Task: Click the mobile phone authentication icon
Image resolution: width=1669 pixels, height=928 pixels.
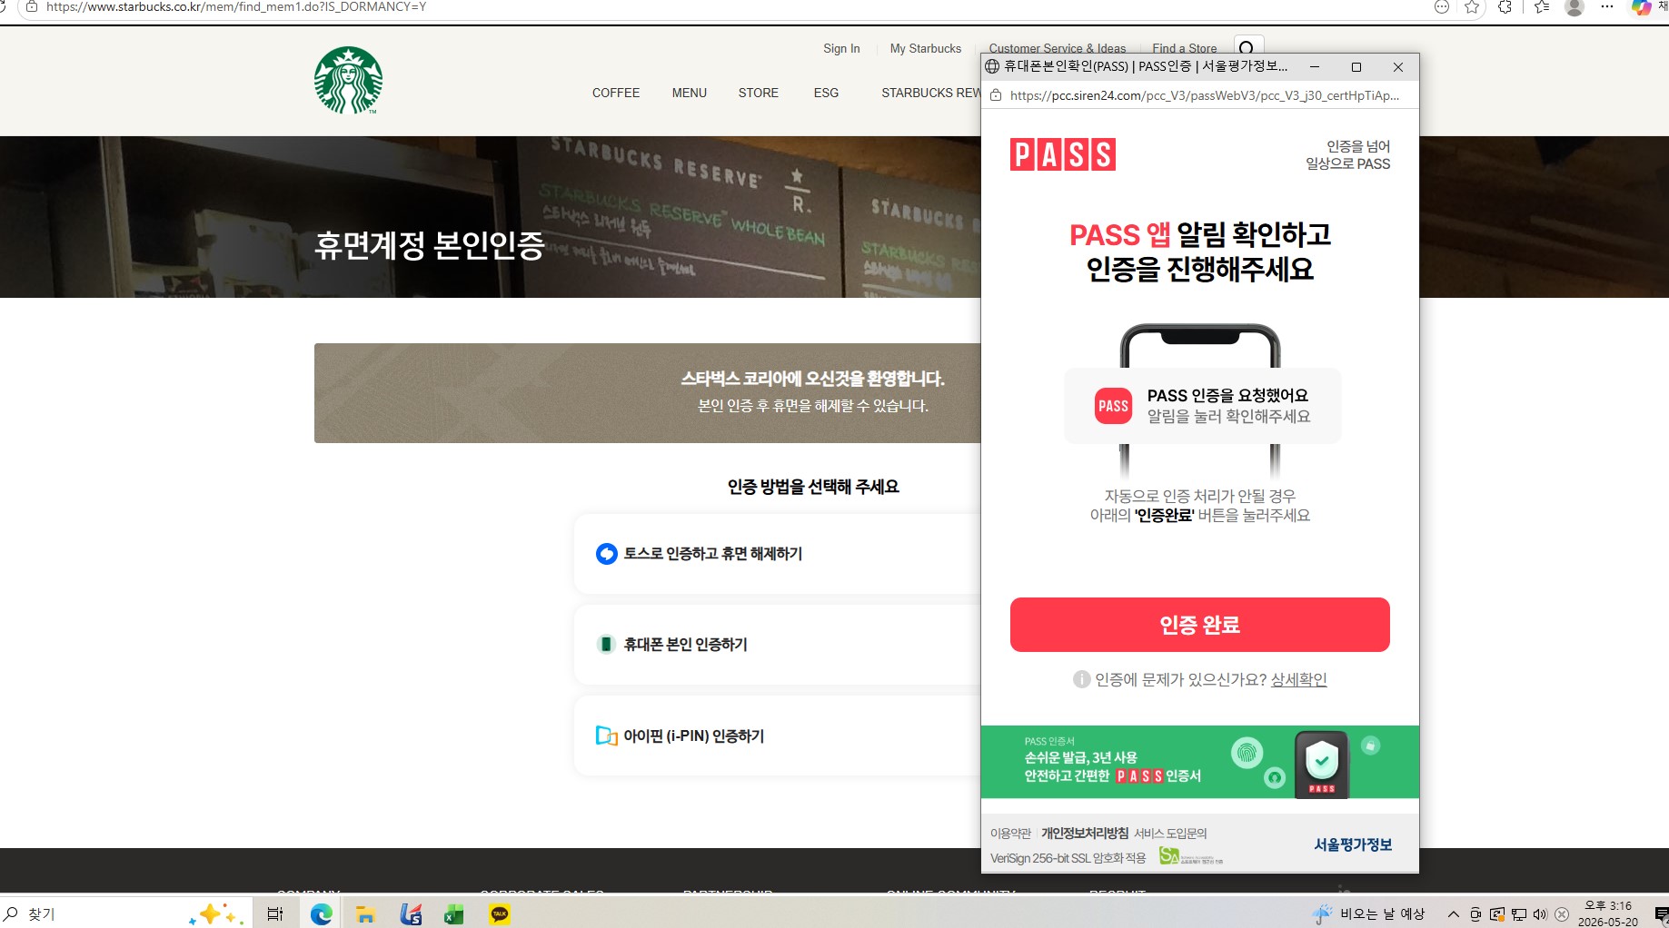Action: (x=606, y=645)
